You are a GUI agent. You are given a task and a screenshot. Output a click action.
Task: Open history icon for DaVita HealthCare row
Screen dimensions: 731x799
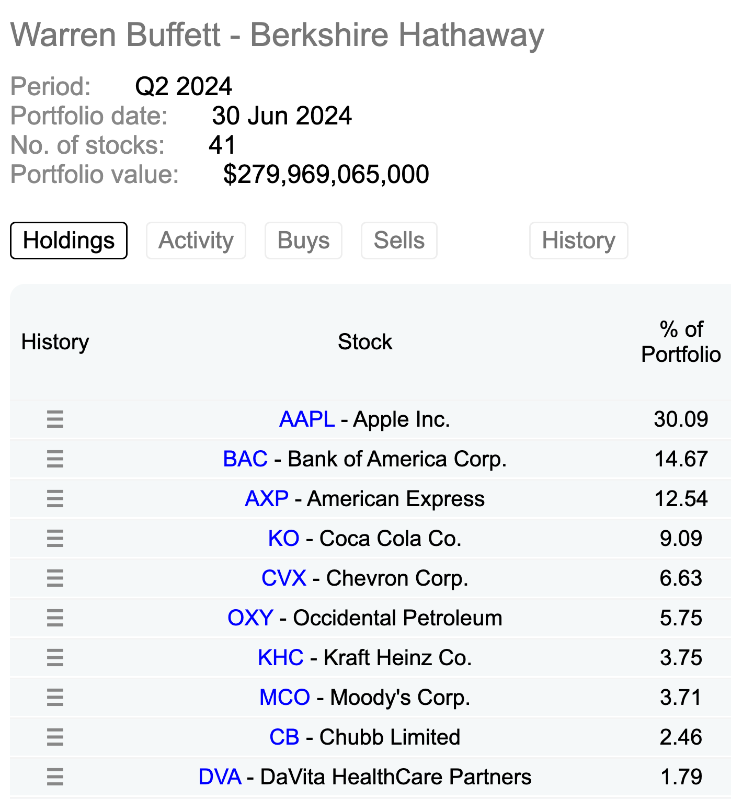(x=55, y=777)
